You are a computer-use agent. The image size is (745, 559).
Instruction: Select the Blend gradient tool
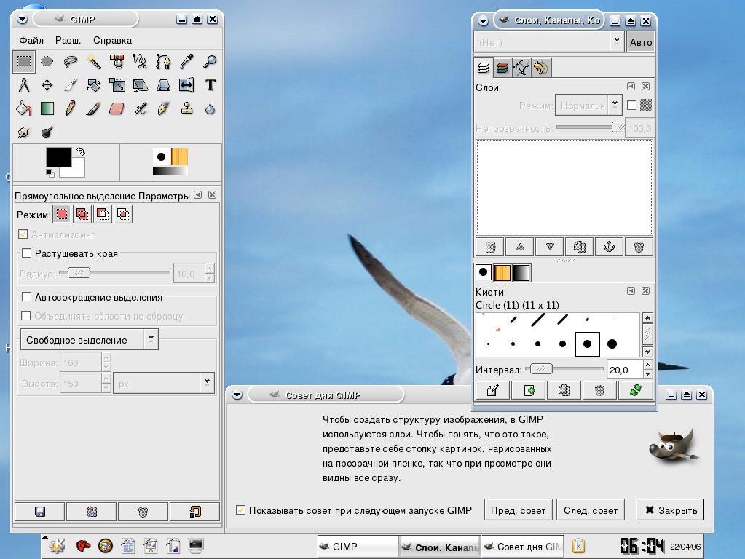[x=47, y=108]
